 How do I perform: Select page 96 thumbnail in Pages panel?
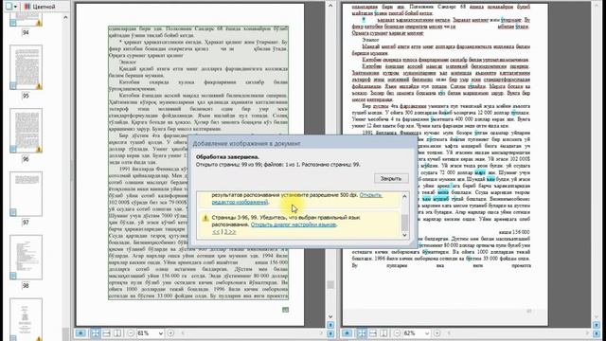pyautogui.click(x=26, y=131)
